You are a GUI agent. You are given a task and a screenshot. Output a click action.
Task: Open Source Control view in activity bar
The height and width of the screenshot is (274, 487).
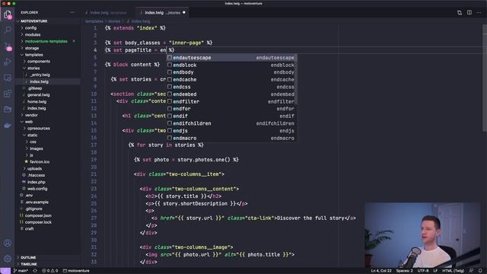[x=8, y=46]
